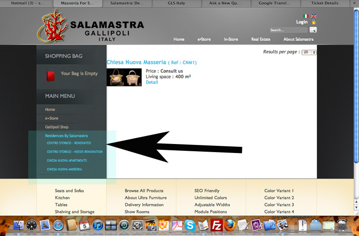Image resolution: width=359 pixels, height=236 pixels.
Task: Launch Safari compass icon in dock
Action: tap(58, 226)
